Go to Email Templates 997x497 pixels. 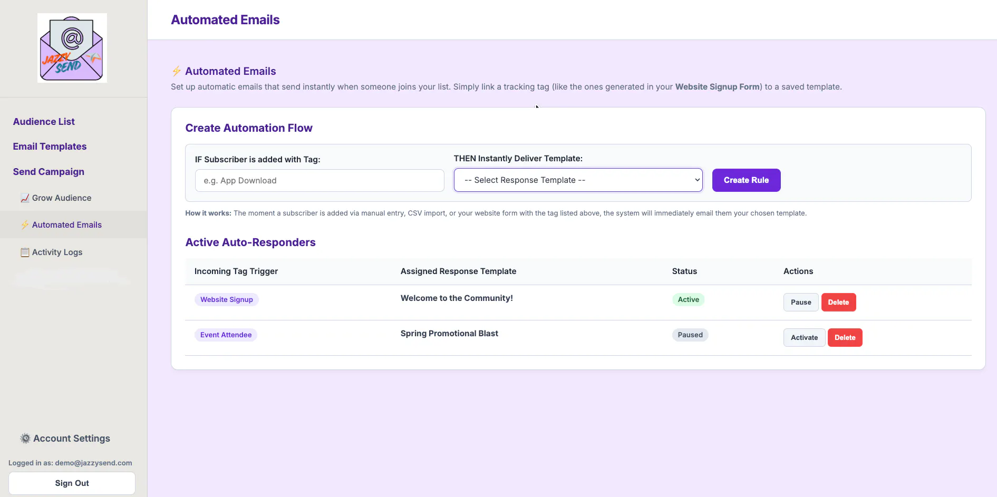(50, 147)
